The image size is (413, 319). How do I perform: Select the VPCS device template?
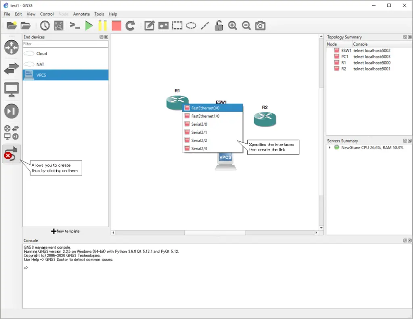[65, 75]
